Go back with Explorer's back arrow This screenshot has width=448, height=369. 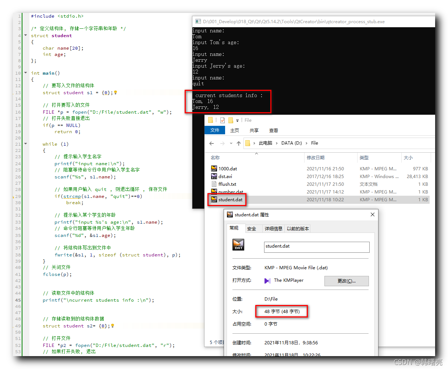211,143
